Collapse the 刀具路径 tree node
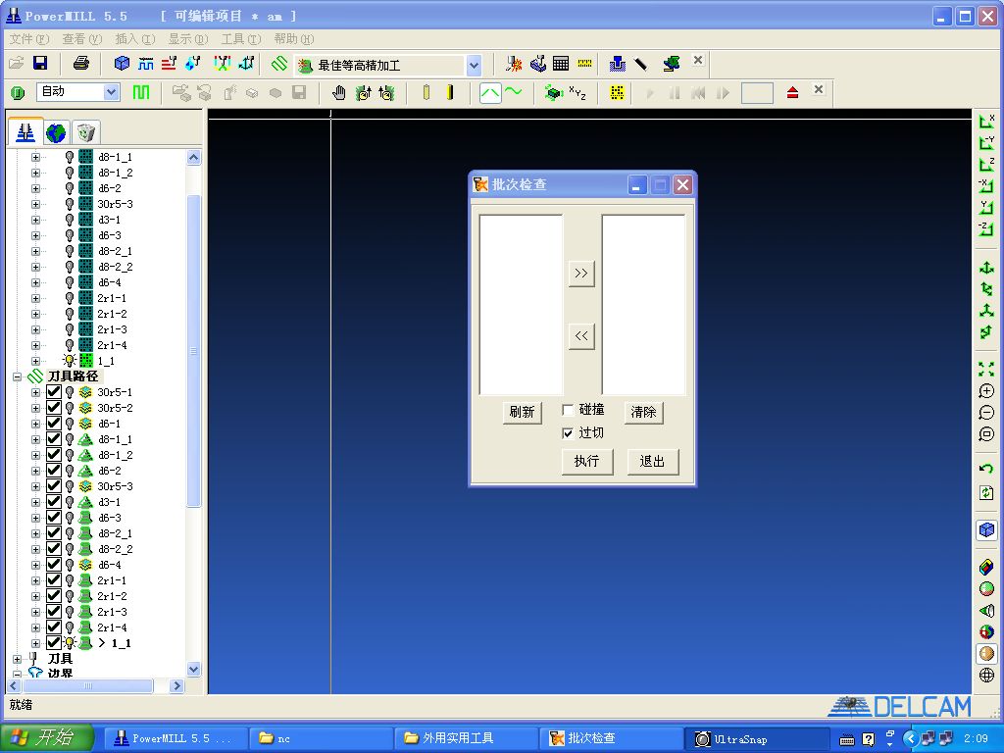 click(x=18, y=376)
